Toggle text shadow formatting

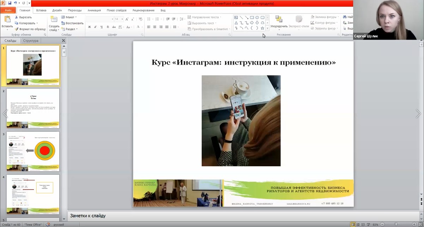coord(107,27)
